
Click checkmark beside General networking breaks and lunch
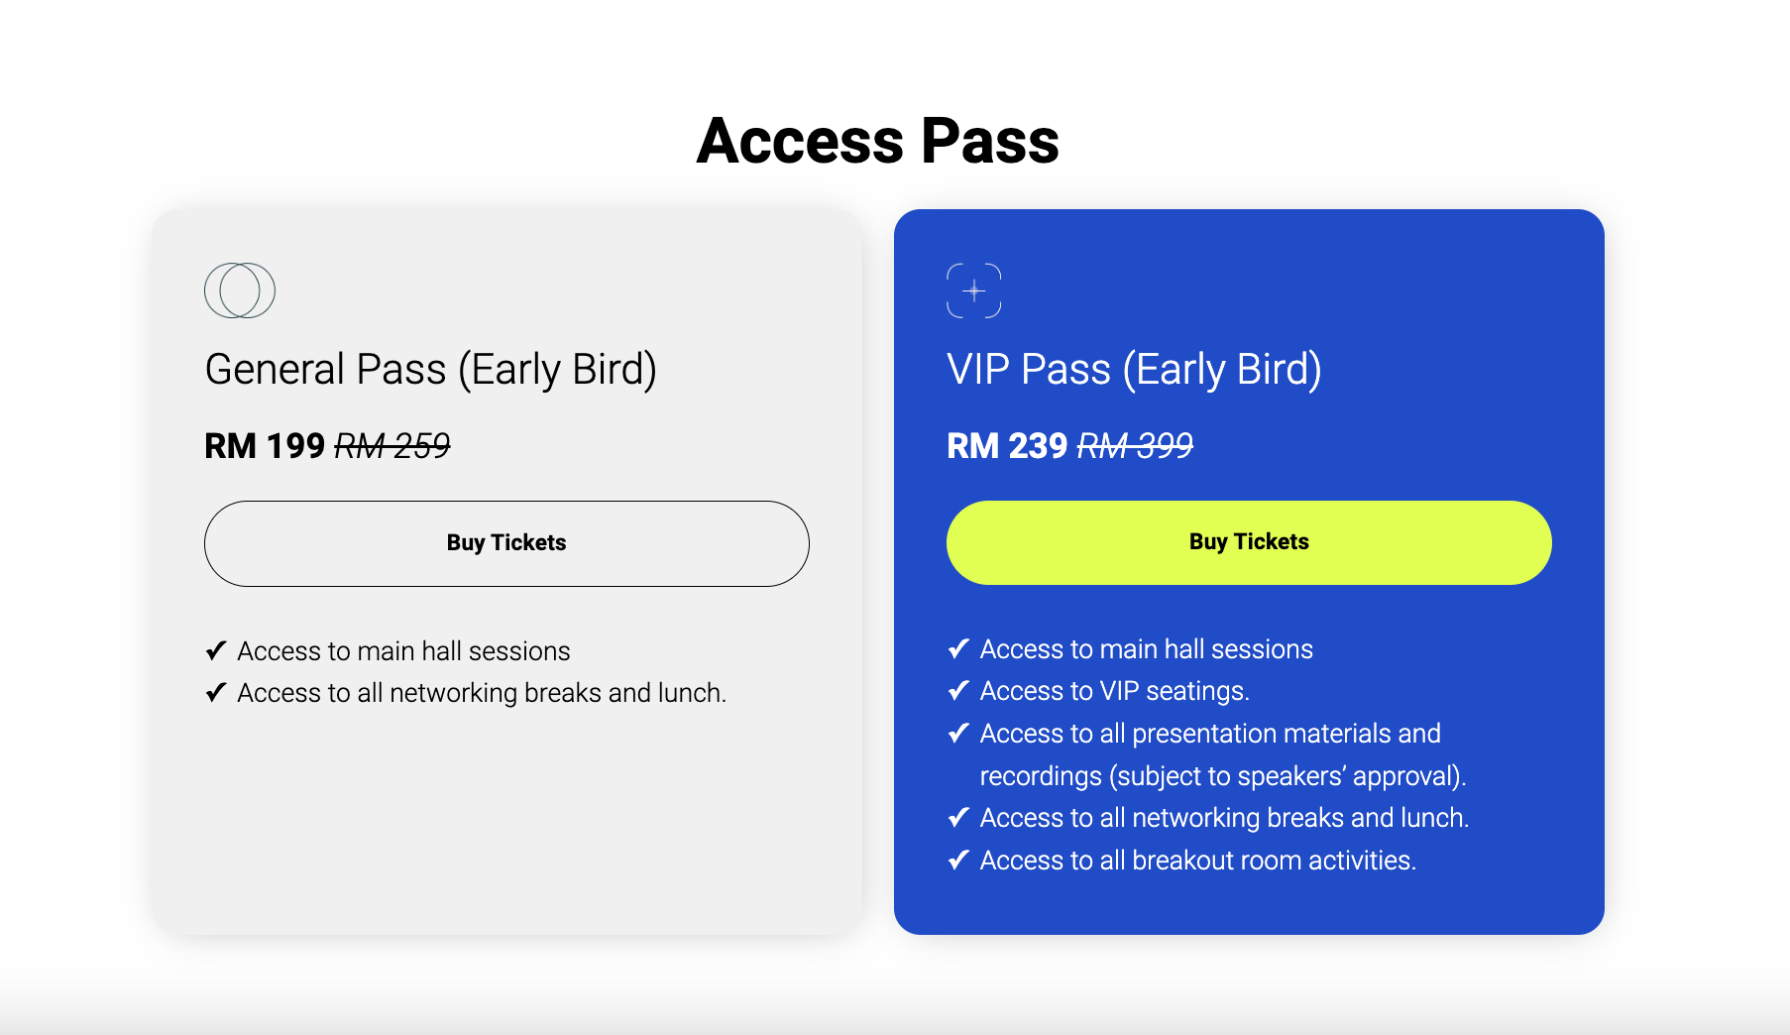(216, 692)
